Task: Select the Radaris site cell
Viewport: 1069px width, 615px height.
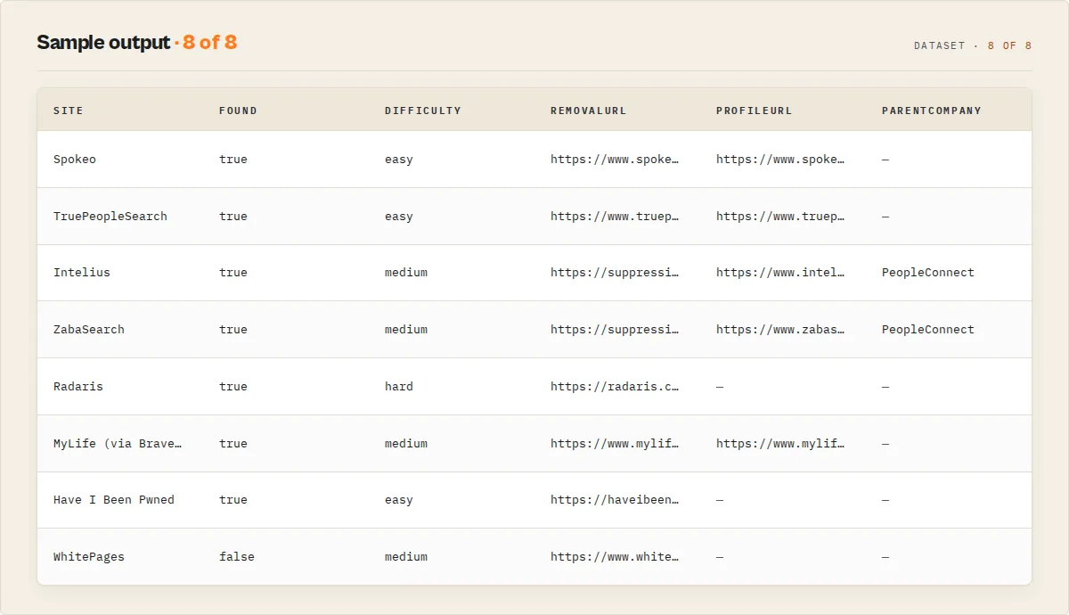Action: (78, 387)
